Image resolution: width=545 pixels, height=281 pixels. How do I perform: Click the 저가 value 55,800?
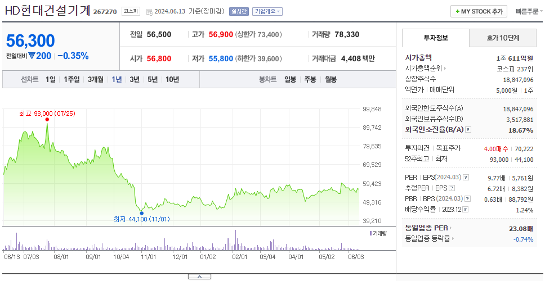tap(221, 58)
